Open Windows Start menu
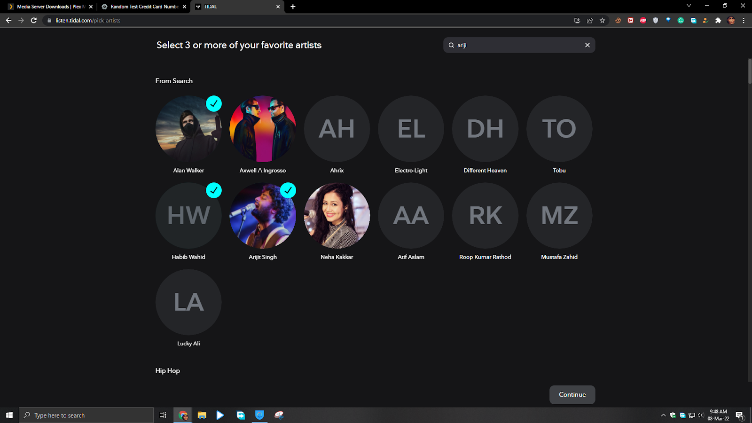The image size is (752, 423). (x=9, y=415)
